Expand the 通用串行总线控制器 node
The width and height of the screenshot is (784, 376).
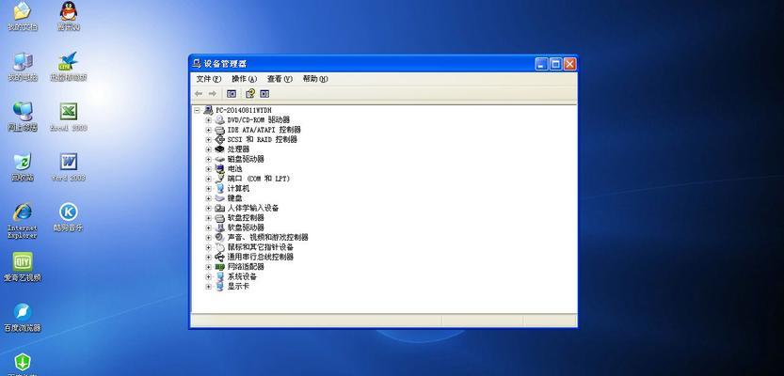209,257
